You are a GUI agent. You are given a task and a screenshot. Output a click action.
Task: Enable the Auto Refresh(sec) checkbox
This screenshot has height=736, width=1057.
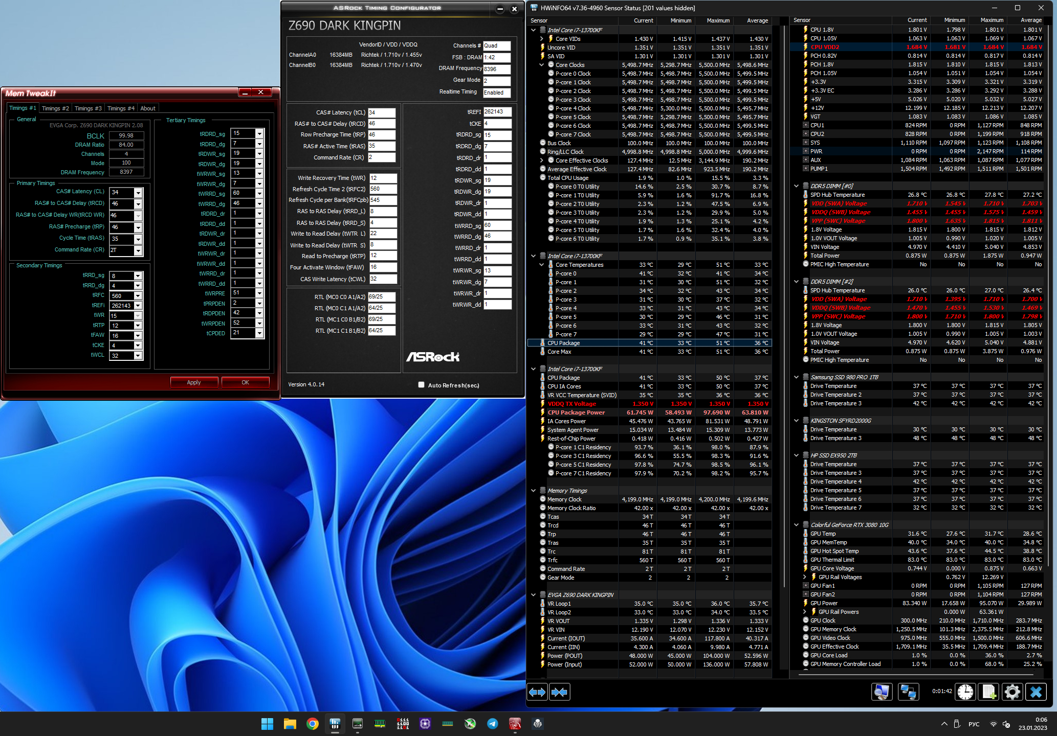tap(421, 385)
